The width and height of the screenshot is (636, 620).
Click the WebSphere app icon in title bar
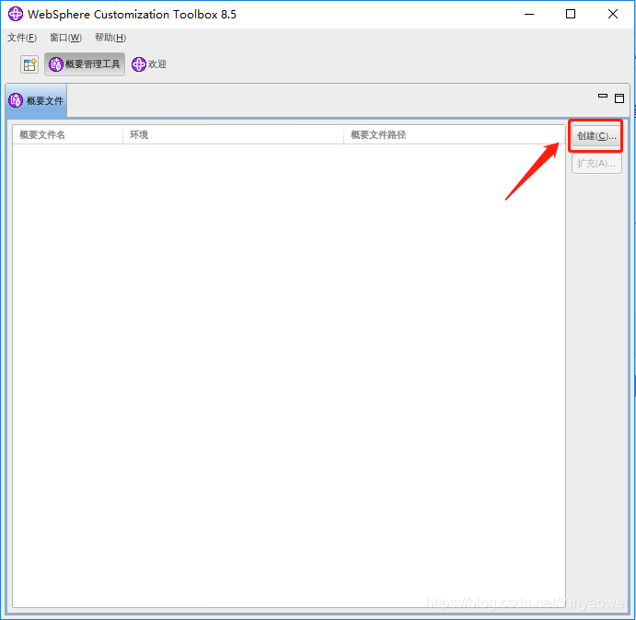[16, 14]
